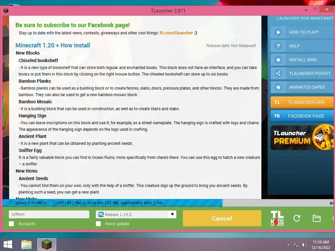
Task: Click the Left: 842 file(s) status text
Action: (x=111, y=203)
